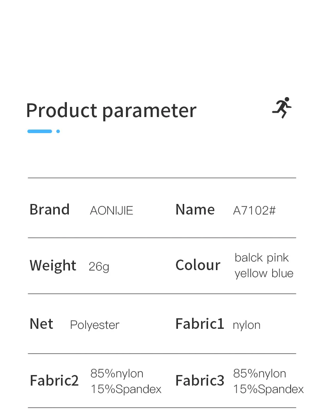309x413 pixels.
Task: Click the Fabric3 85%nylon 15%Spandex value
Action: coord(268,381)
